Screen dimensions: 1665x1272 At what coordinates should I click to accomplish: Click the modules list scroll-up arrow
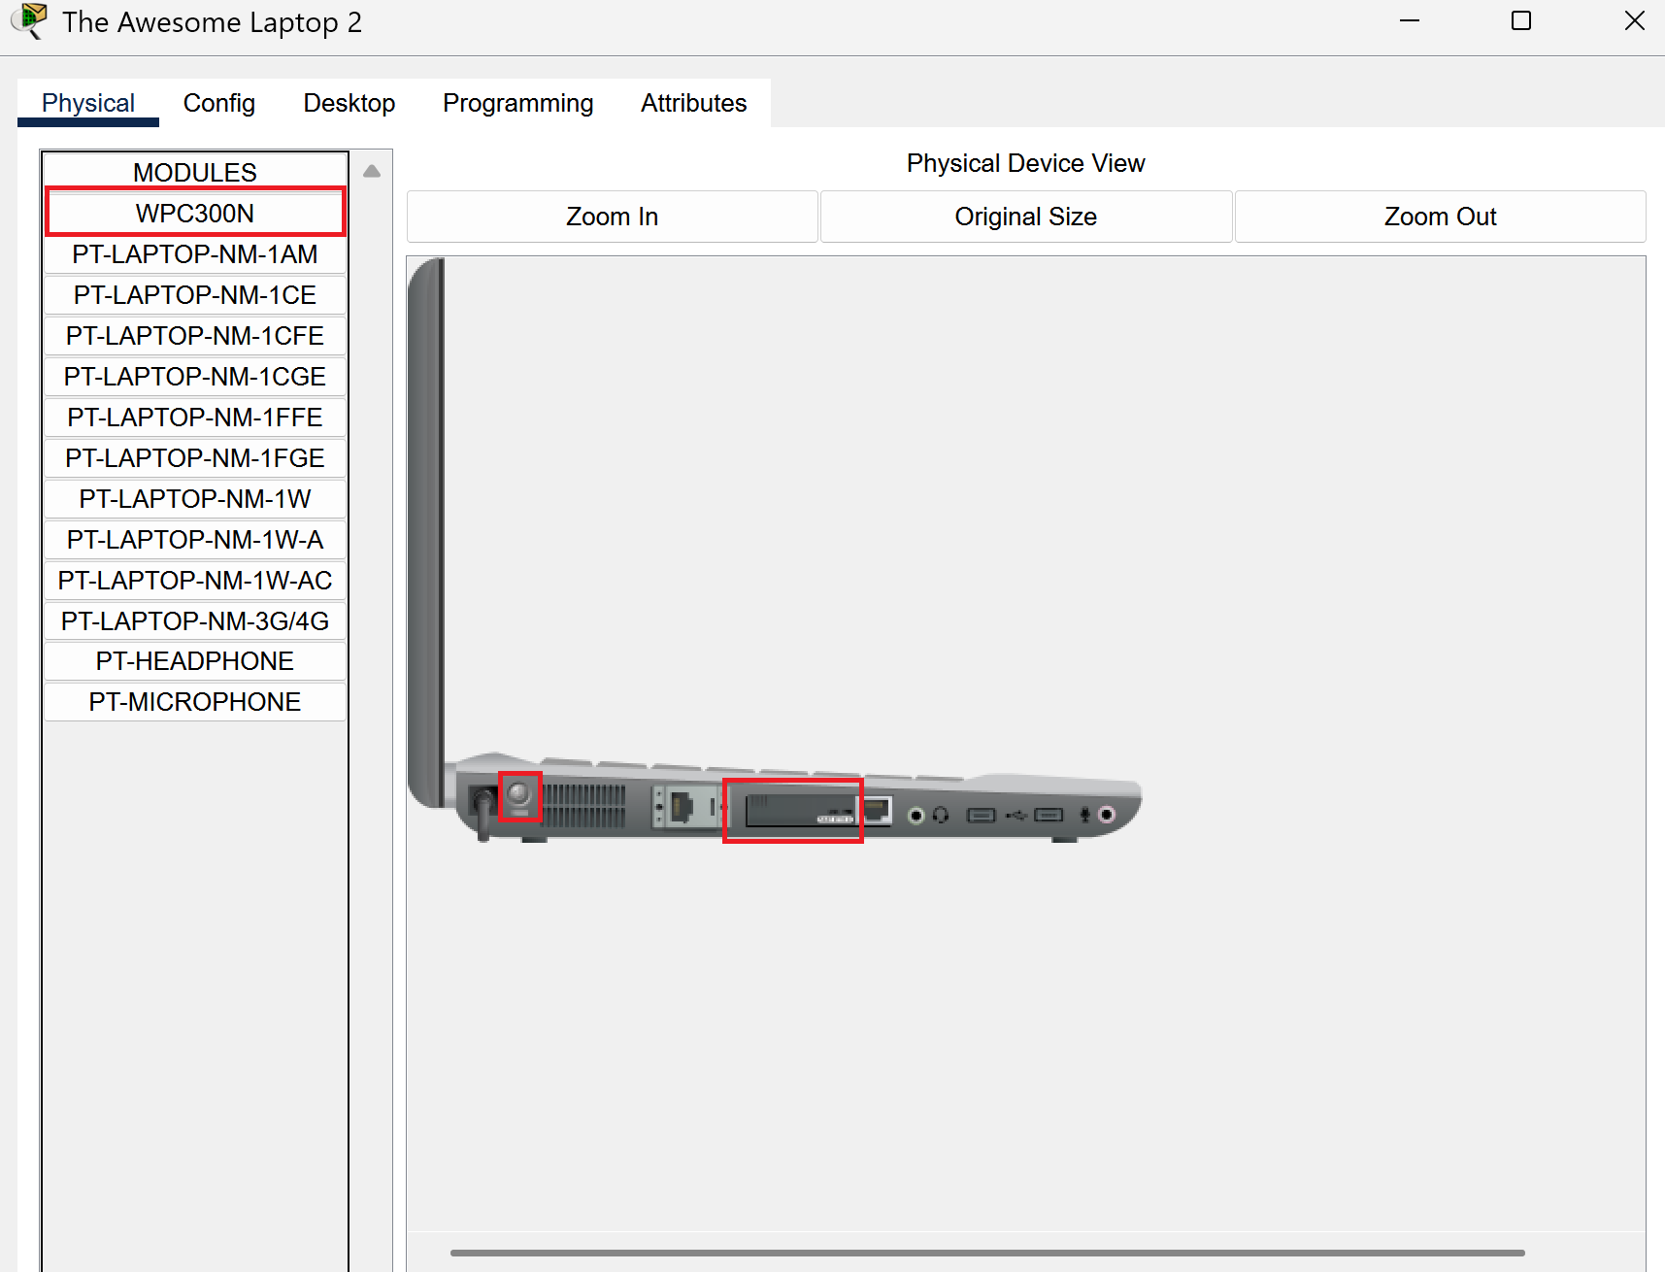pos(372,171)
